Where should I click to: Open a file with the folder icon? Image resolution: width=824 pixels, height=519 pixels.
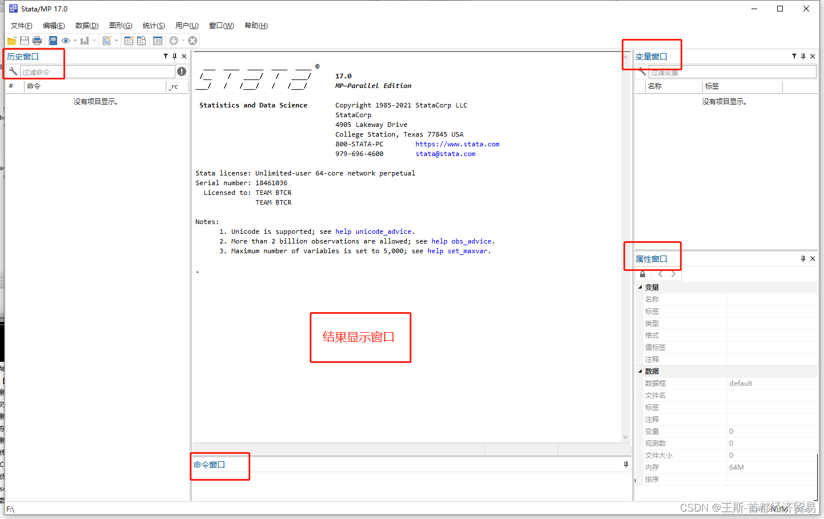(12, 41)
